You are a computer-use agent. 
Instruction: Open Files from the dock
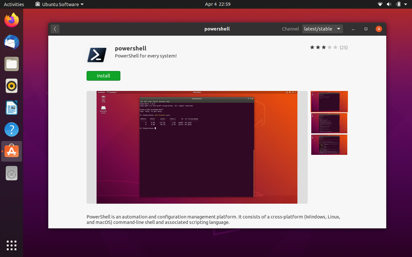[x=12, y=64]
